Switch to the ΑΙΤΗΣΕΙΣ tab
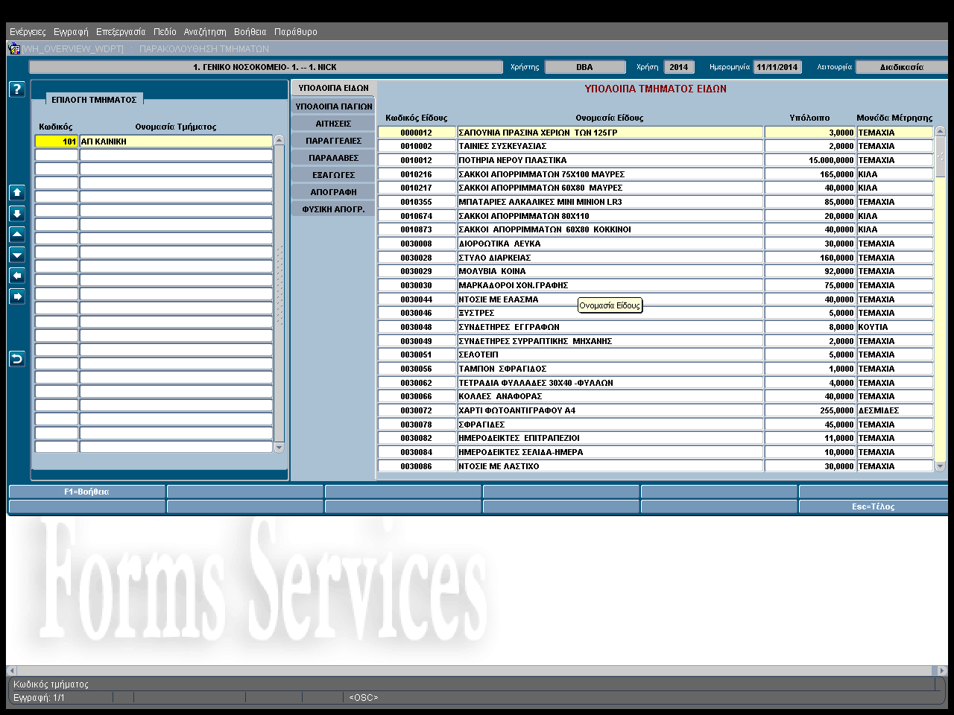The width and height of the screenshot is (954, 715). [x=333, y=124]
